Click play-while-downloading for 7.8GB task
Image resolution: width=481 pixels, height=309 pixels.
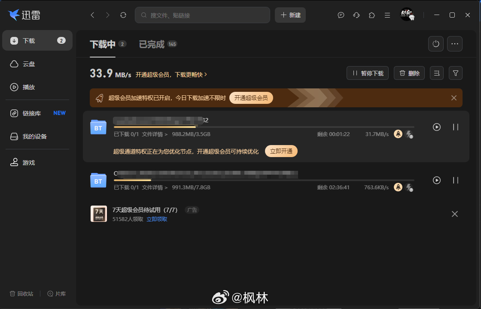click(x=436, y=180)
